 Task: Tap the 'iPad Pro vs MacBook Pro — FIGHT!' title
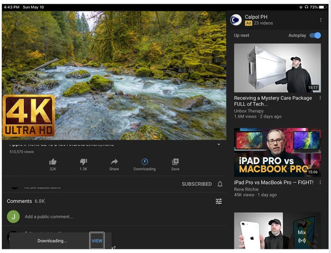point(274,182)
